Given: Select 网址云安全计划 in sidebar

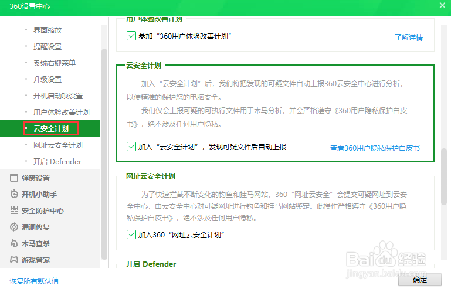Looking at the screenshot, I should 58,145.
